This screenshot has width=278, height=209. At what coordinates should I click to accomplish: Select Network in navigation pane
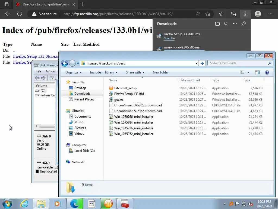coord(78,162)
